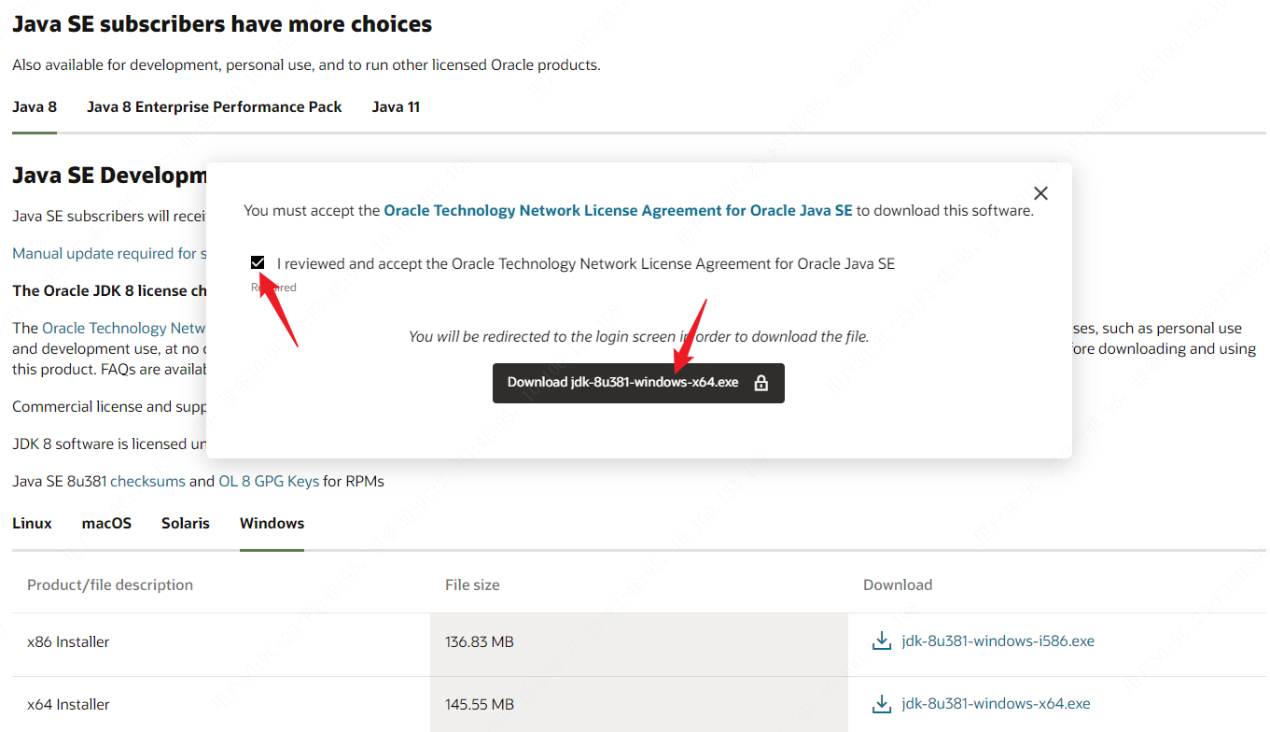1270x732 pixels.
Task: Click the lock icon on the Download button
Action: point(761,383)
